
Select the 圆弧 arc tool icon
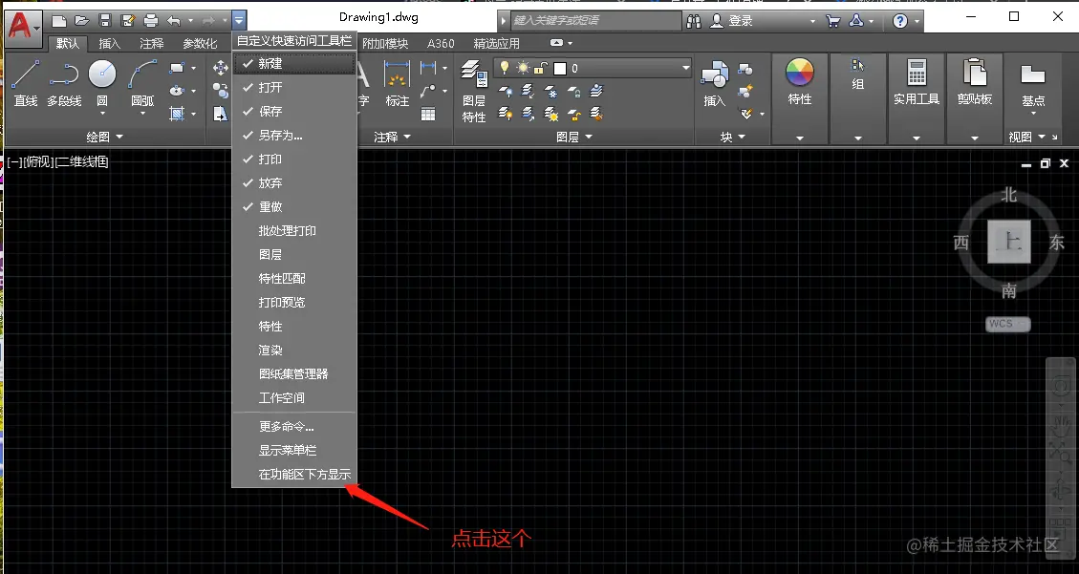pos(142,74)
